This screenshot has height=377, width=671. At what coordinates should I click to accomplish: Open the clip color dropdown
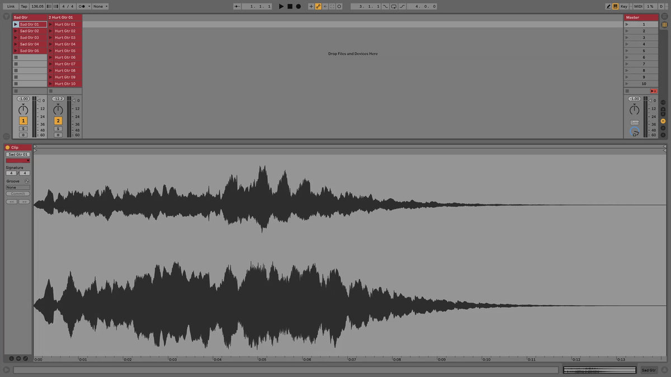pos(18,160)
